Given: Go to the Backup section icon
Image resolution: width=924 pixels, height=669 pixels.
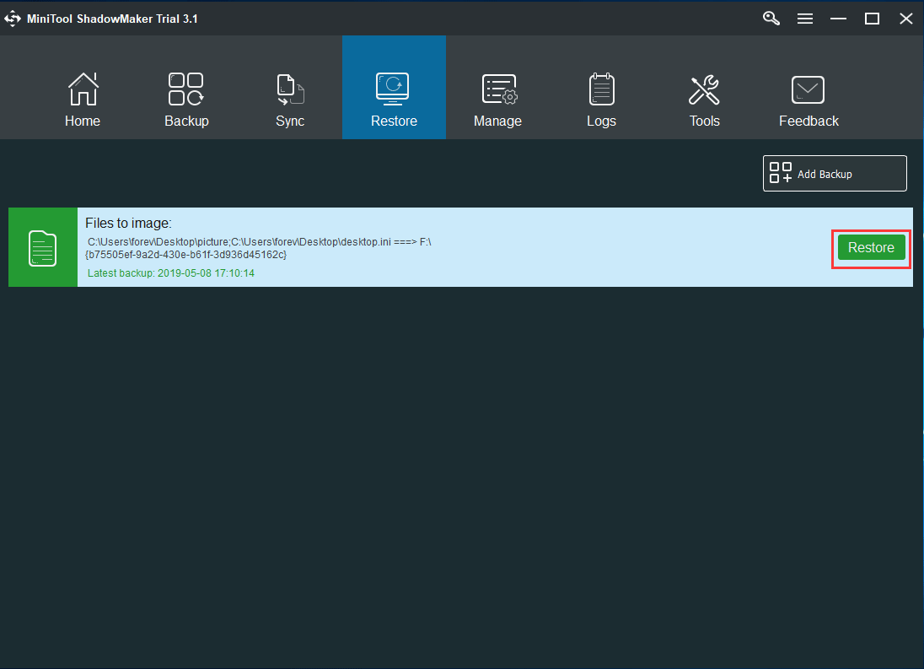Looking at the screenshot, I should click(x=186, y=89).
